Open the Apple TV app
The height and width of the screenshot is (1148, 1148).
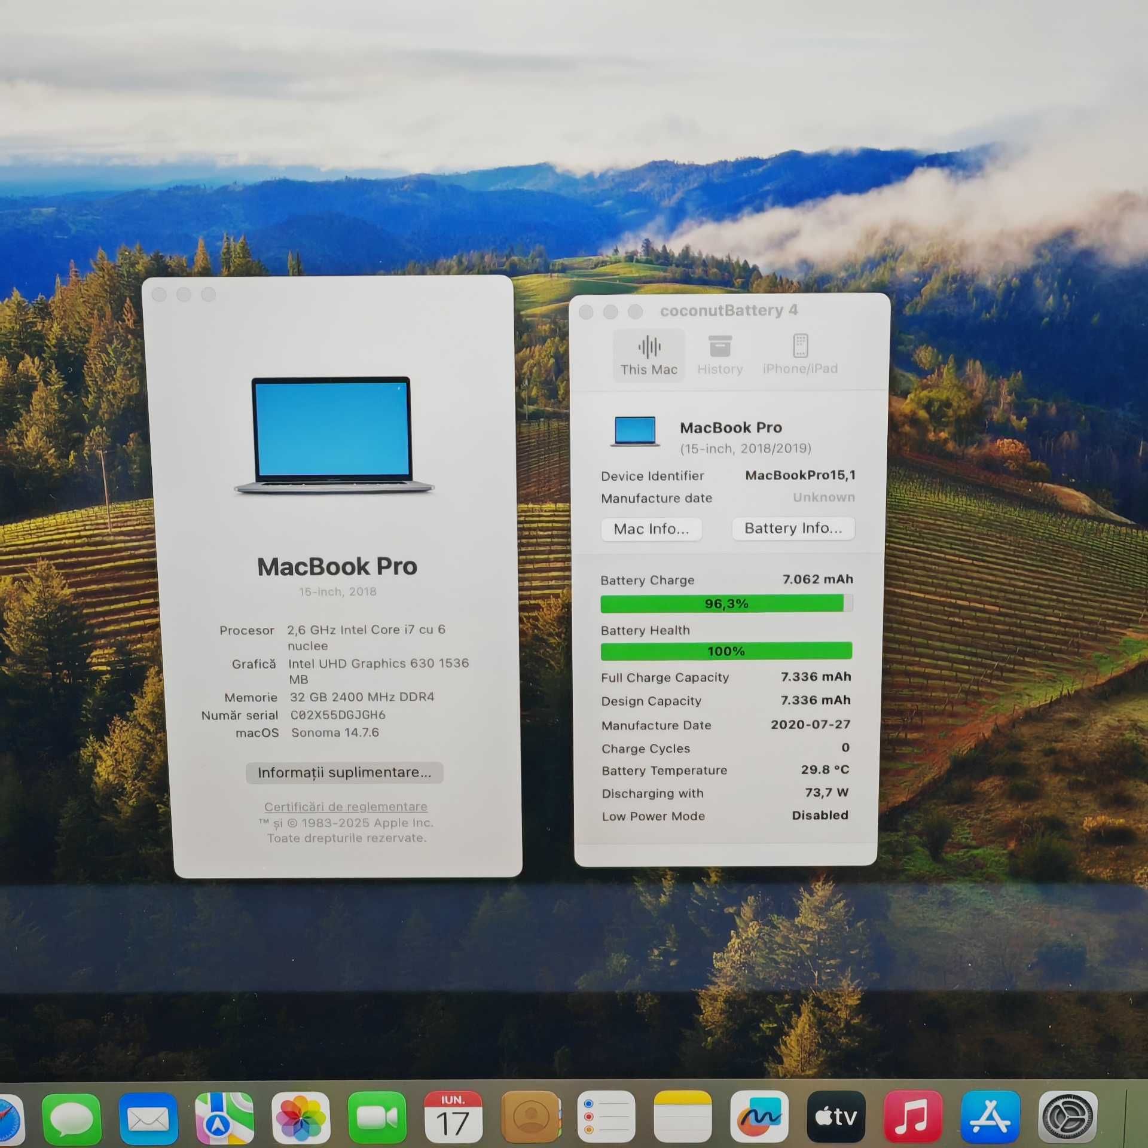coord(836,1118)
